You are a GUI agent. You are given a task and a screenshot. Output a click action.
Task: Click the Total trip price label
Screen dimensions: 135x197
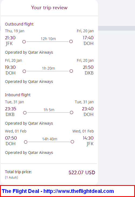[x=18, y=172]
